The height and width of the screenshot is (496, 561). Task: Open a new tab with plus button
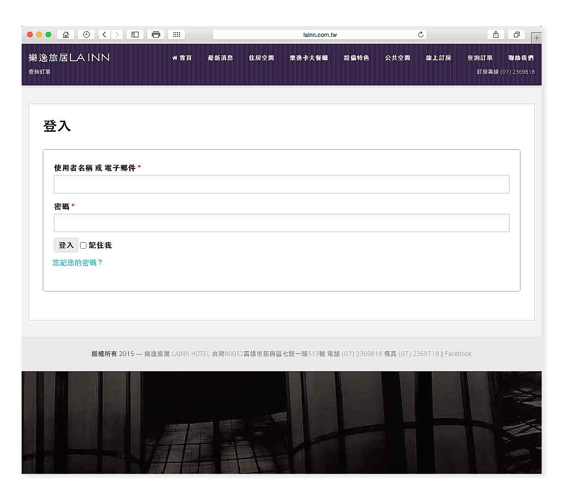pos(536,38)
